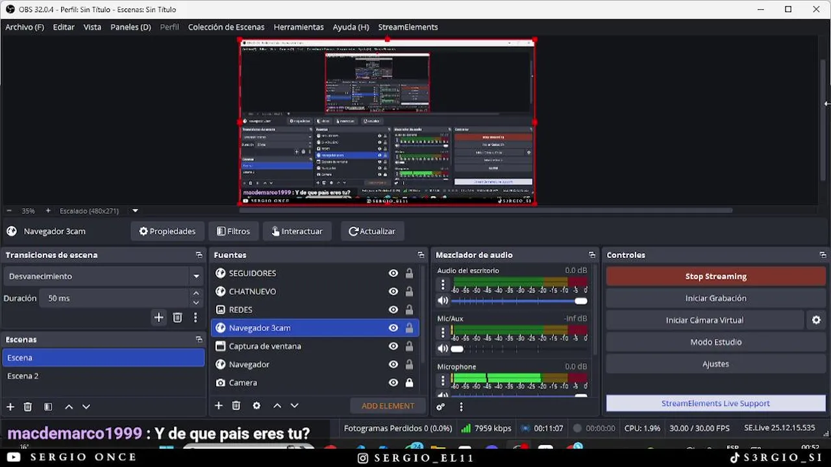Click the ADD ELEMENT button

[x=388, y=406]
